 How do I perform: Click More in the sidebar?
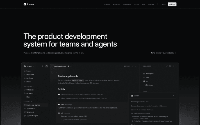(27, 97)
